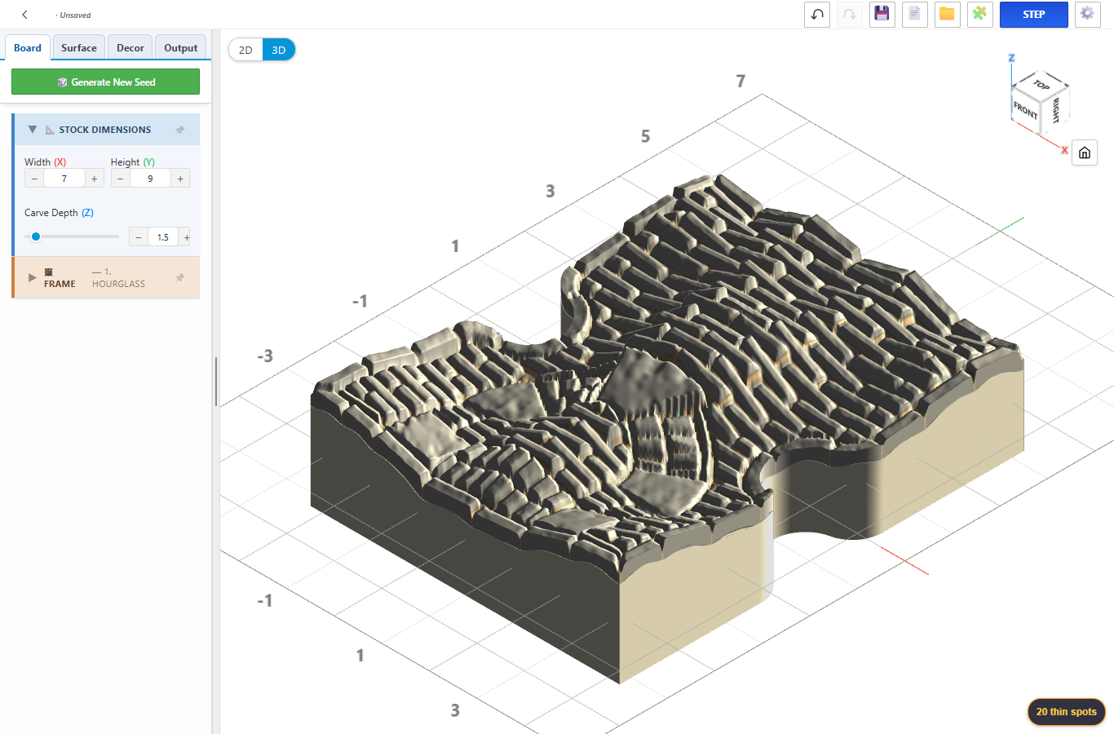The height and width of the screenshot is (734, 1114).
Task: Open the Board tab
Action: [x=28, y=47]
